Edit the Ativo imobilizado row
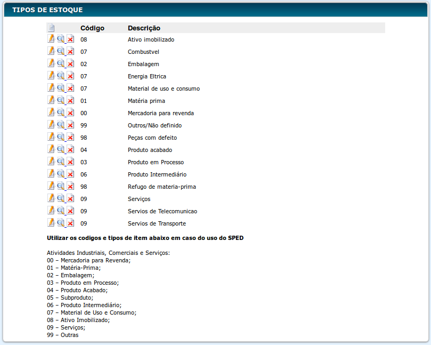The width and height of the screenshot is (431, 345). pyautogui.click(x=51, y=39)
